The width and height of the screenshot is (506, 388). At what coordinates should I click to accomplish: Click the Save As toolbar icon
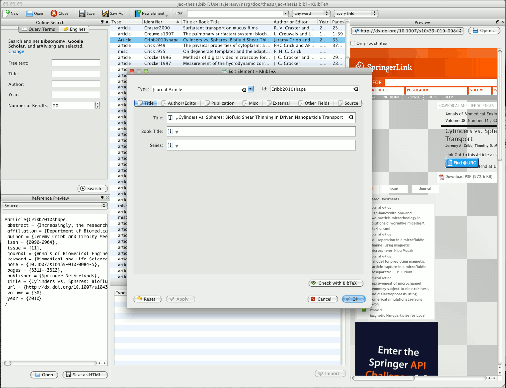pyautogui.click(x=105, y=13)
